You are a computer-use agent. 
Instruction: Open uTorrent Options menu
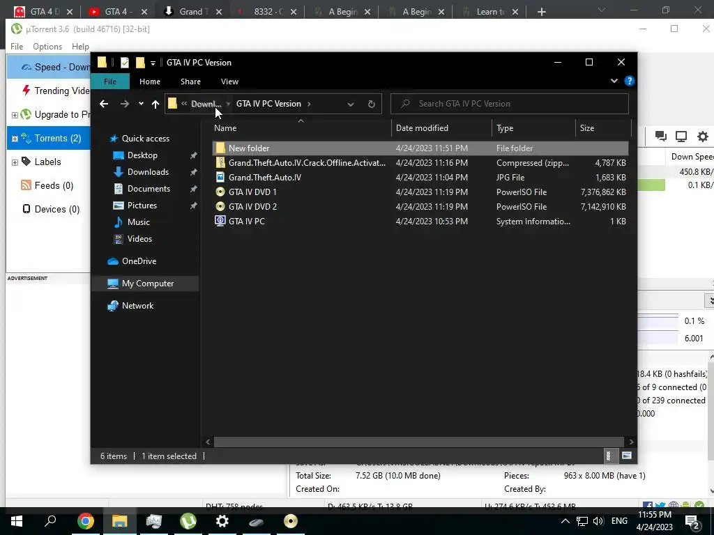[x=47, y=47]
